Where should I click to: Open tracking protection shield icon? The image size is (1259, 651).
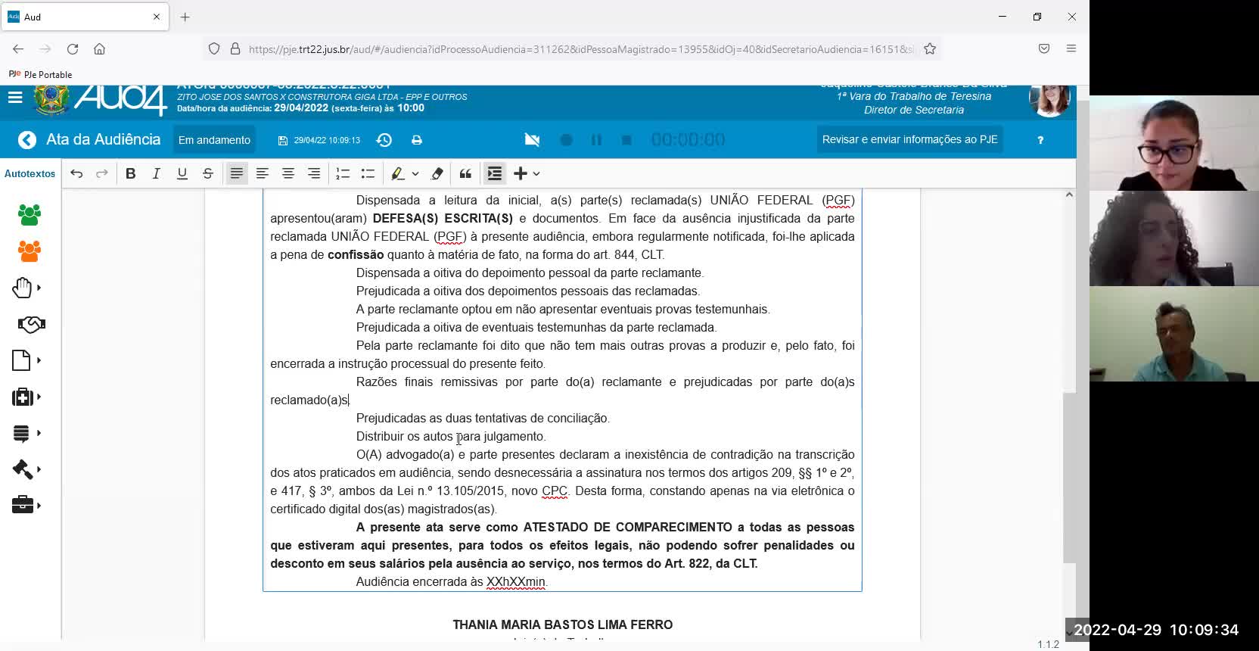[214, 48]
